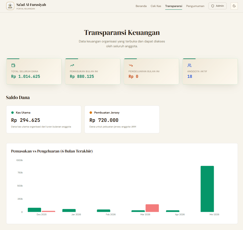The height and width of the screenshot is (230, 243).
Task: Click the "ANGGOTA AKTIF" label
Action: pyautogui.click(x=197, y=71)
